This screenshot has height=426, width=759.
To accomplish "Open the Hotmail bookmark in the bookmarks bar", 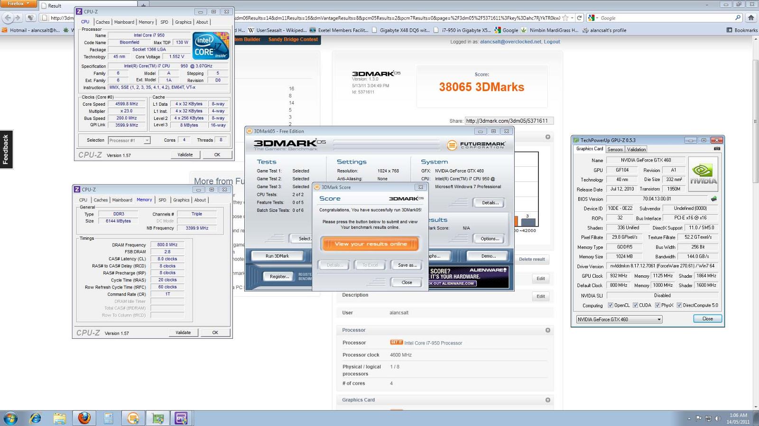I will (31, 30).
